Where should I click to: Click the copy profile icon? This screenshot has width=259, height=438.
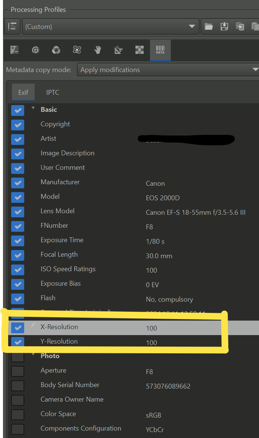point(240,26)
